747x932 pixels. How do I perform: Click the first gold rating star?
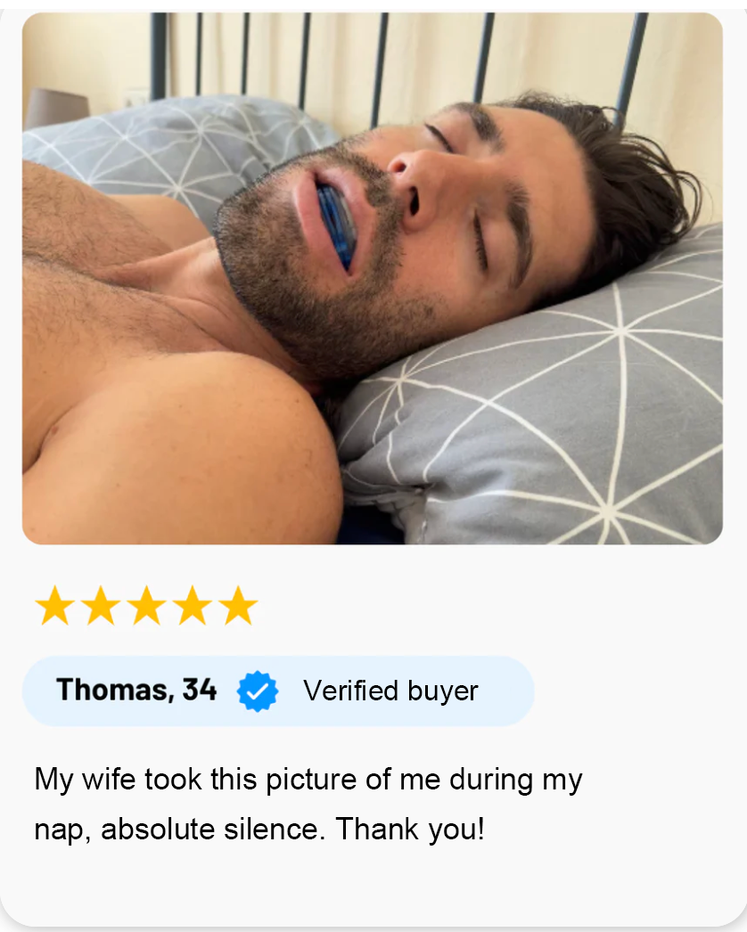55,606
